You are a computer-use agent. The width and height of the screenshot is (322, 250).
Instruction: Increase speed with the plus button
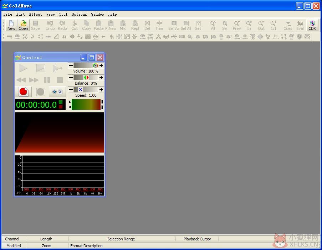(101, 90)
